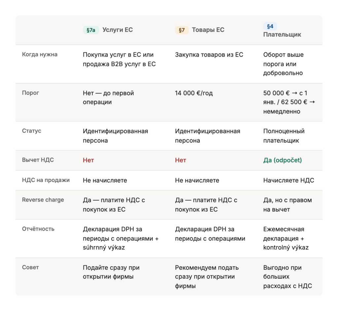Click the 'Reverse charge' row label

(43, 200)
